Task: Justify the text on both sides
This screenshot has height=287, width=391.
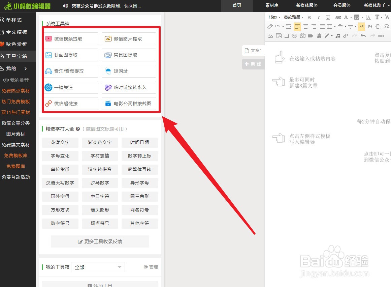Action: tap(322, 26)
